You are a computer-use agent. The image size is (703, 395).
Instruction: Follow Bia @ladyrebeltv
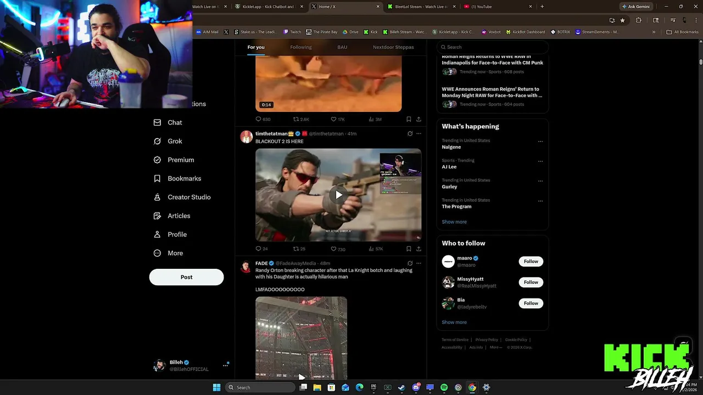[x=531, y=303]
